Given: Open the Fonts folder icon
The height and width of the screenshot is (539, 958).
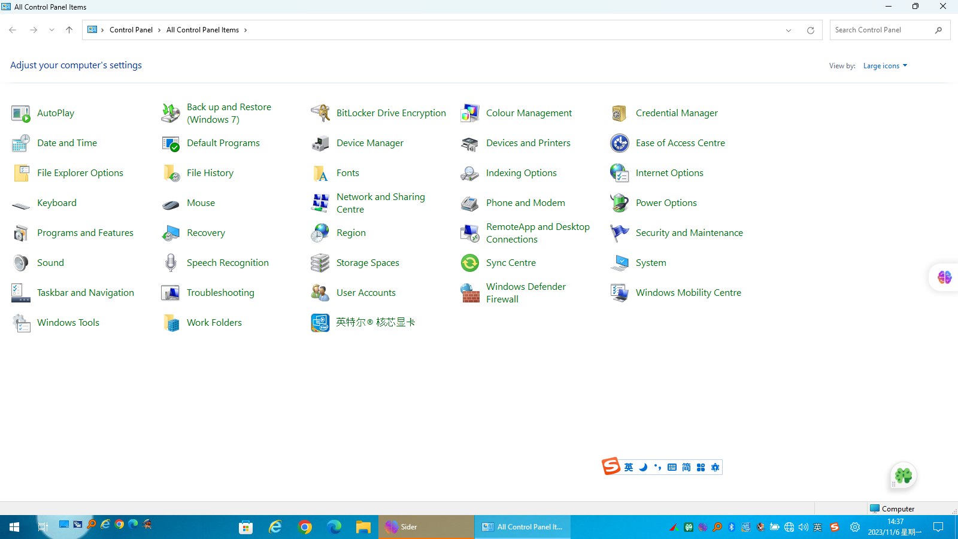Looking at the screenshot, I should (320, 173).
